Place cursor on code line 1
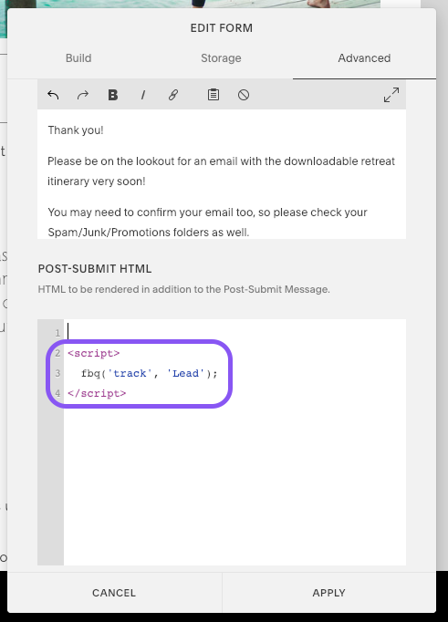The width and height of the screenshot is (448, 622). (234, 332)
